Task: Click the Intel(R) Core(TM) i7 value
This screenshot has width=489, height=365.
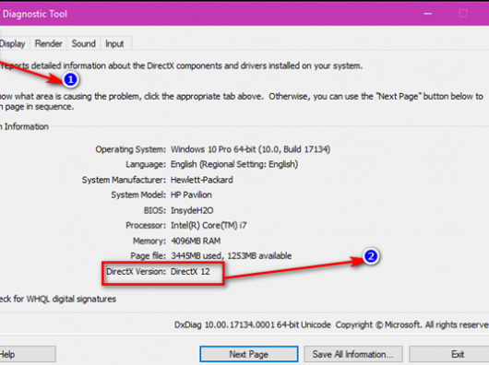Action: (x=209, y=225)
